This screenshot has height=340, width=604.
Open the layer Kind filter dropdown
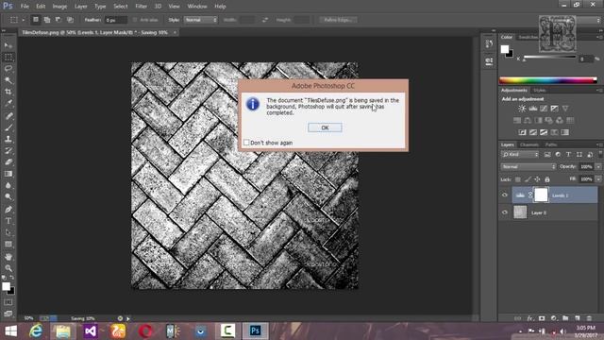click(520, 154)
